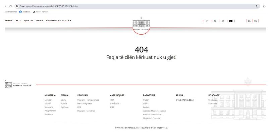Open the VKM footer link
The width and height of the screenshot is (270, 134).
tap(112, 100)
